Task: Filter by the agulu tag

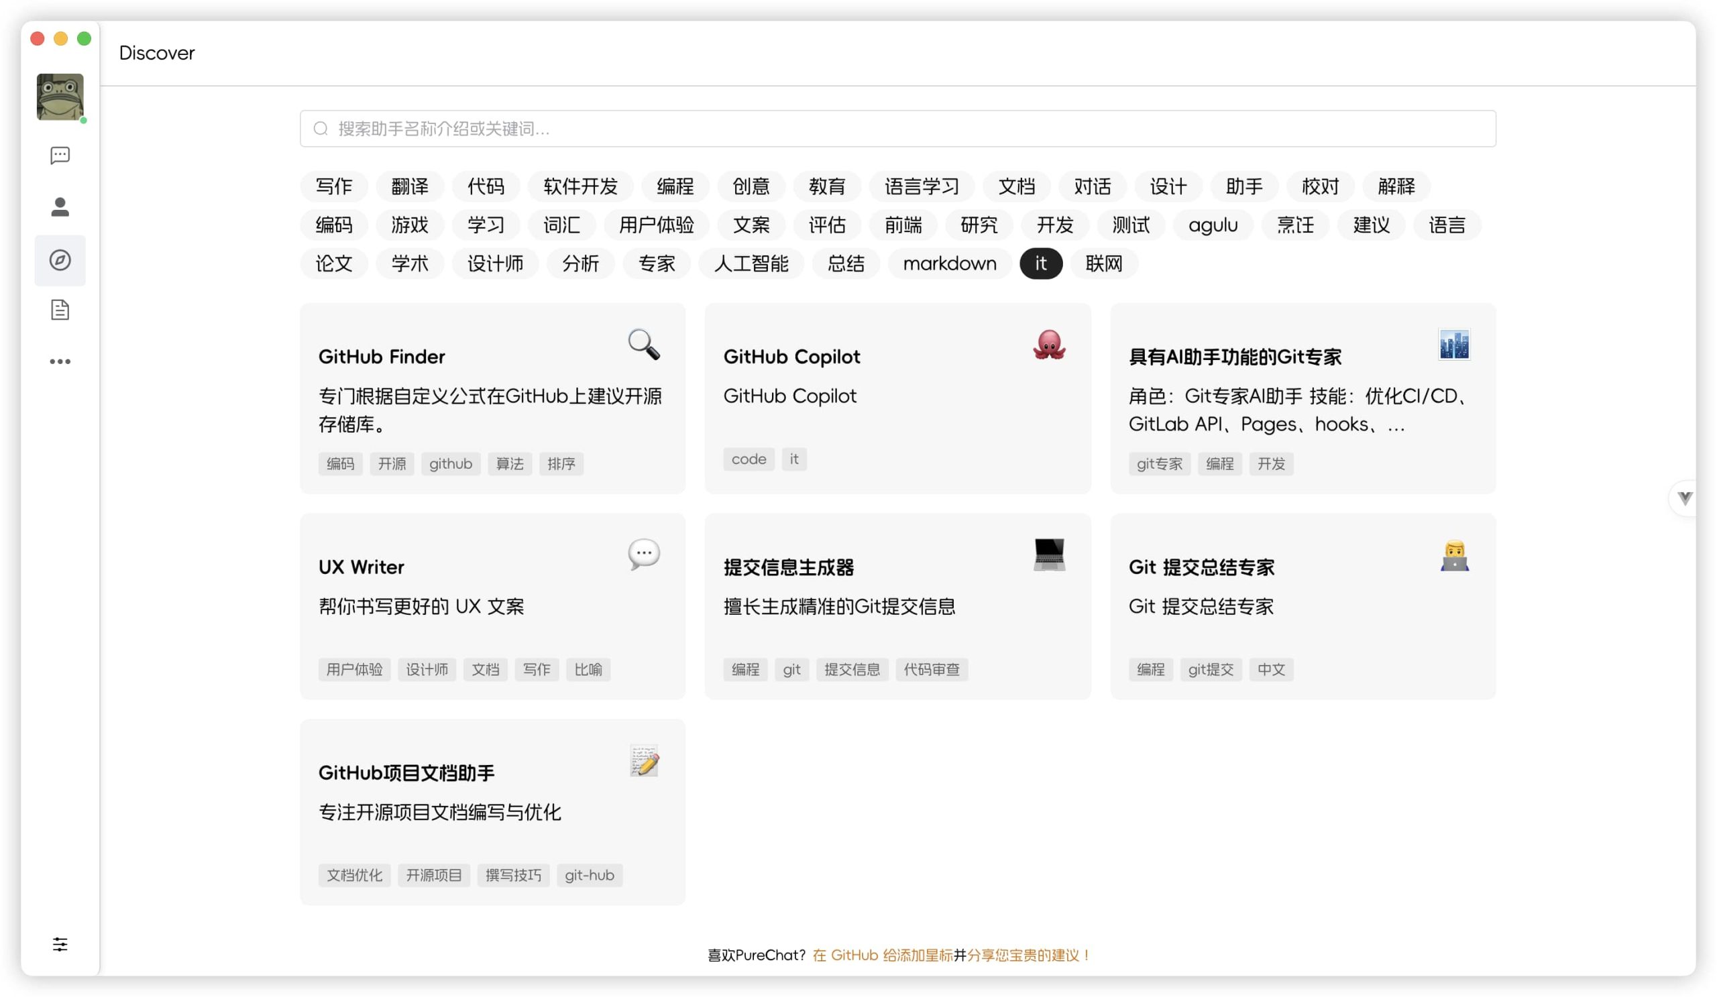Action: 1213,225
